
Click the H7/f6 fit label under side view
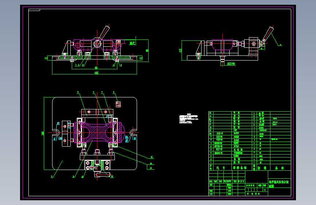pyautogui.click(x=231, y=63)
